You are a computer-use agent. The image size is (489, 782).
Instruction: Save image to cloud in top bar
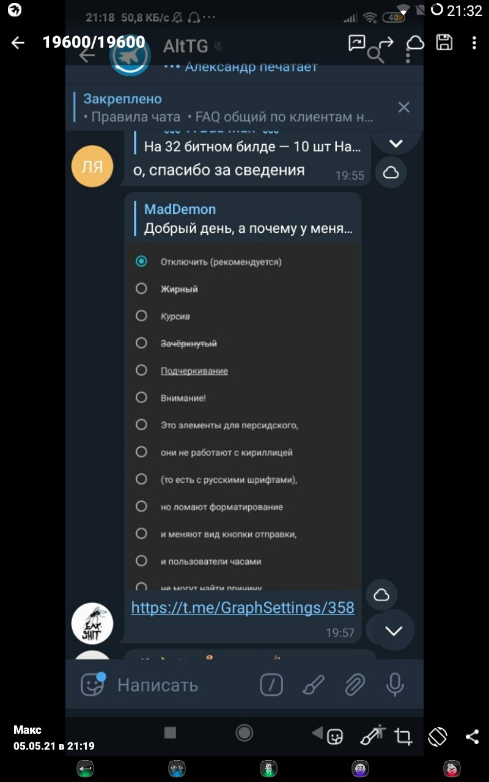(416, 42)
